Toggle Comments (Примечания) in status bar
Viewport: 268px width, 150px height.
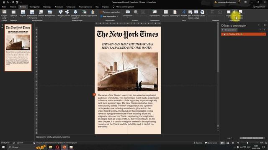tap(211, 143)
